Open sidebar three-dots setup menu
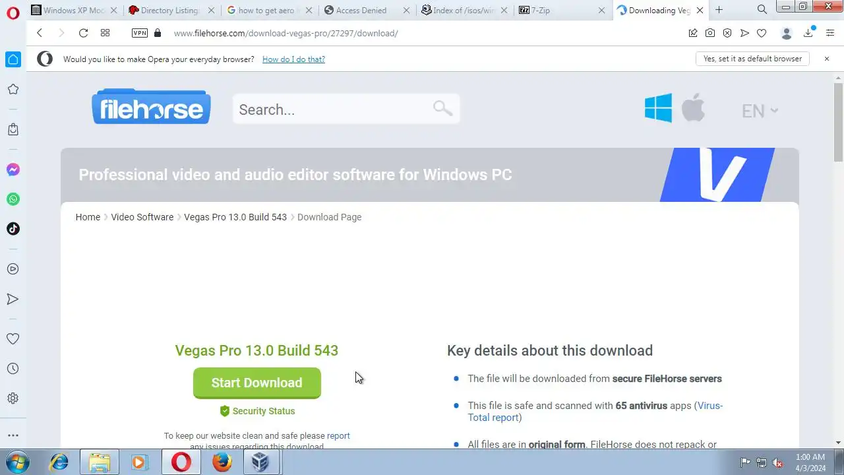The height and width of the screenshot is (475, 844). coord(13,435)
